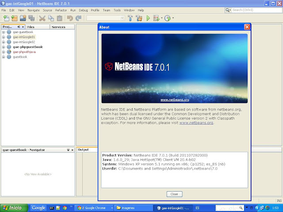Screen dimensions: 283x212
Task: Click the www.netbeans.org link in license text
Action: click(196, 123)
